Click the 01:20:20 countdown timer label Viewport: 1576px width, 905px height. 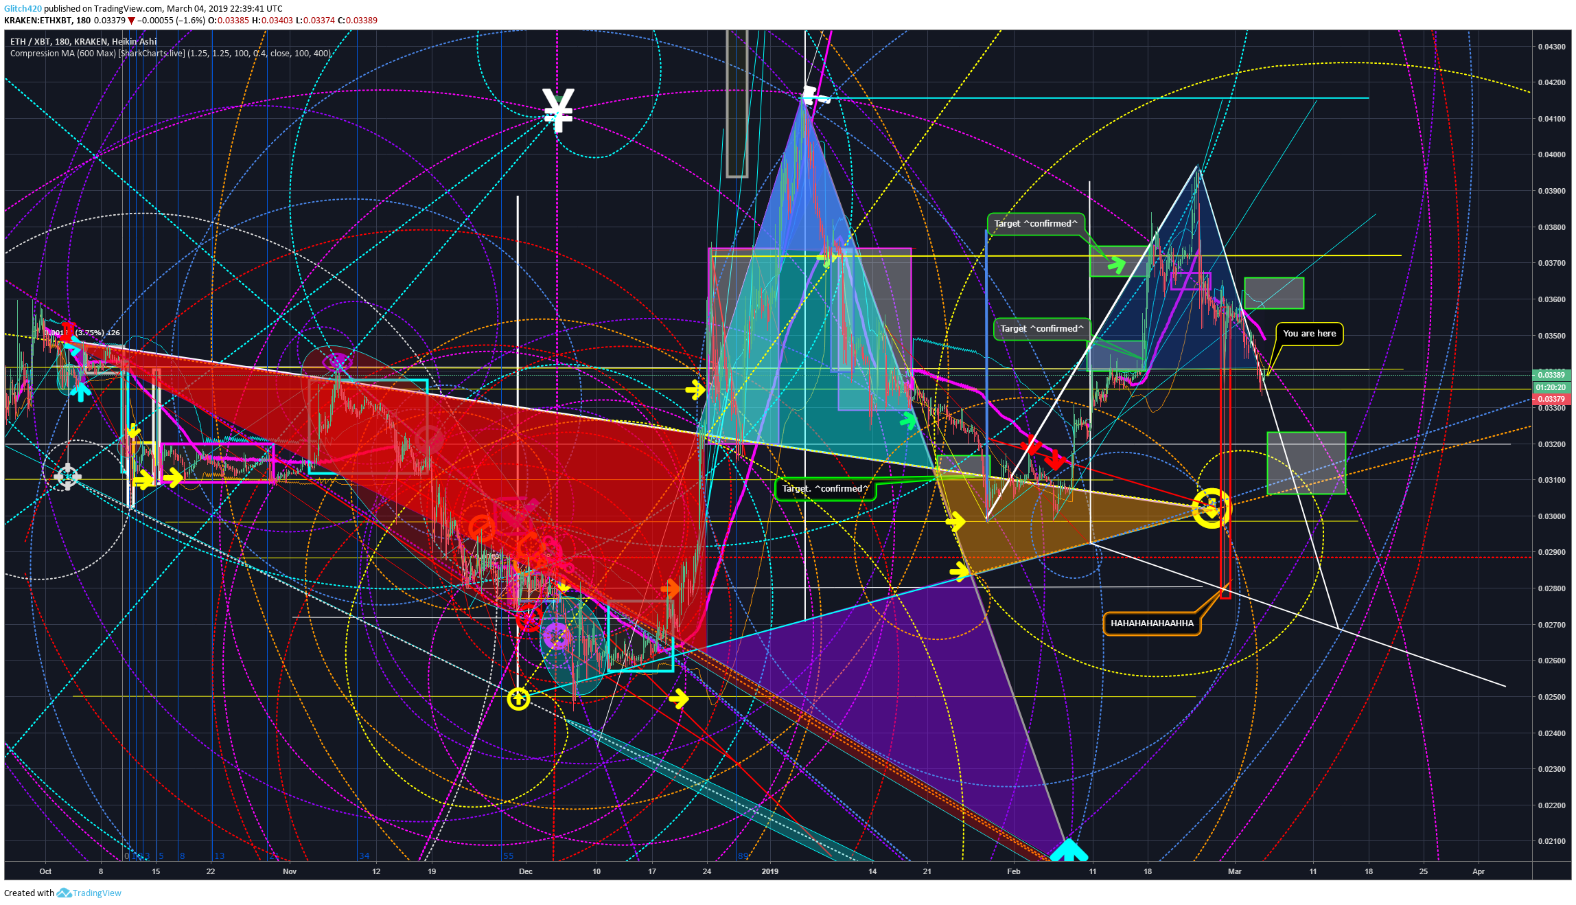(x=1551, y=387)
